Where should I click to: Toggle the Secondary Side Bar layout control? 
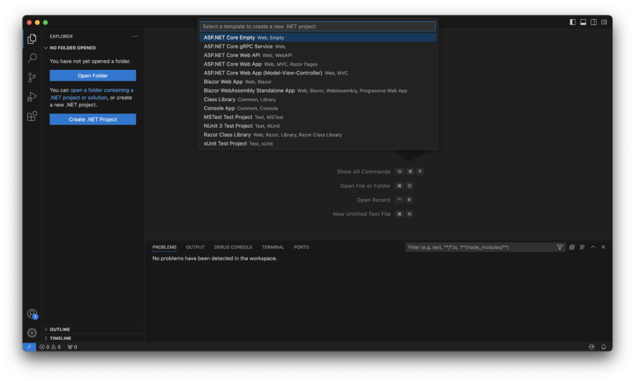tap(593, 22)
